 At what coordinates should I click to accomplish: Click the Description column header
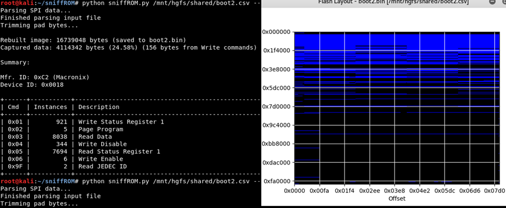pos(99,107)
